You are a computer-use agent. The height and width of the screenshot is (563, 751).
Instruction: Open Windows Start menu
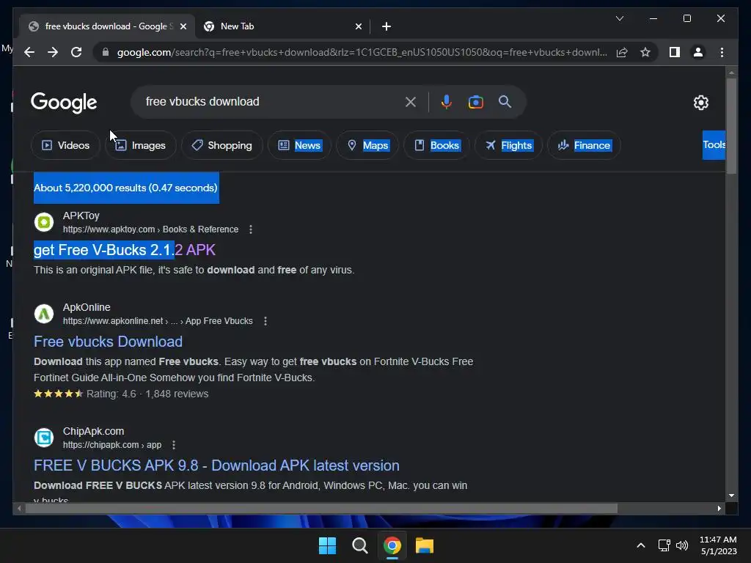point(328,545)
